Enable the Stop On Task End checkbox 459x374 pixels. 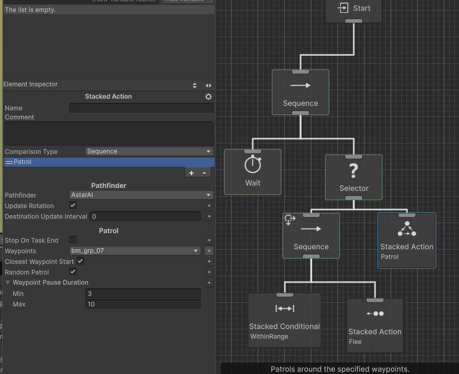point(73,240)
